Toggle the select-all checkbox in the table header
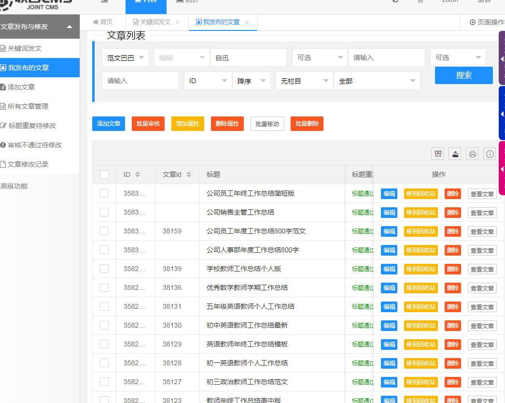Image resolution: width=505 pixels, height=403 pixels. [x=104, y=174]
